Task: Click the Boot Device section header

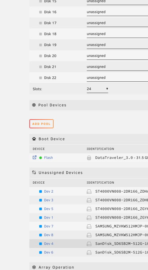Action: (x=89, y=139)
